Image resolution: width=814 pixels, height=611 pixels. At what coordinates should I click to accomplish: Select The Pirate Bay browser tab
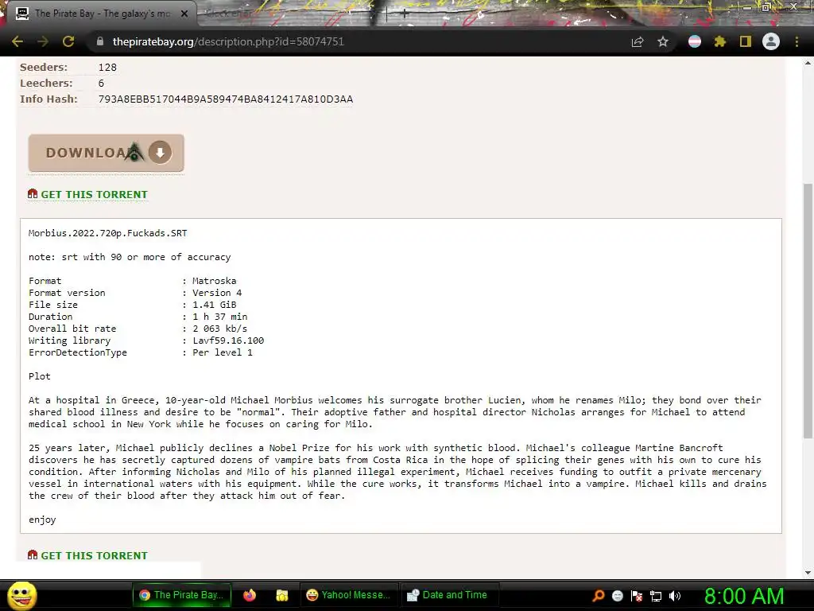pyautogui.click(x=101, y=14)
